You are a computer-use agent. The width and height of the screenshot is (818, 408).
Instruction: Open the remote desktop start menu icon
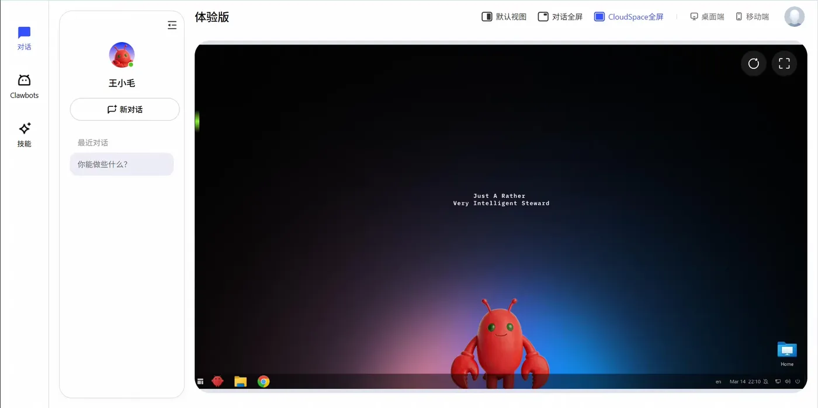200,382
